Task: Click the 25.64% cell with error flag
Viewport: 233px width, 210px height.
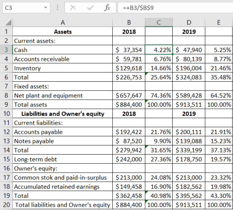Action: click(159, 77)
